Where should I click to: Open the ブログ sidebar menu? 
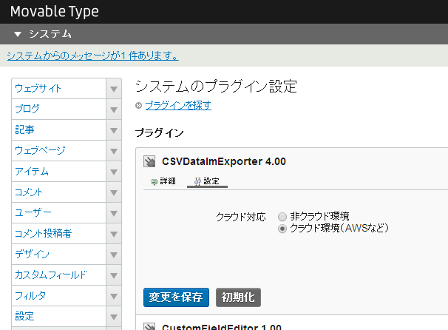point(59,110)
